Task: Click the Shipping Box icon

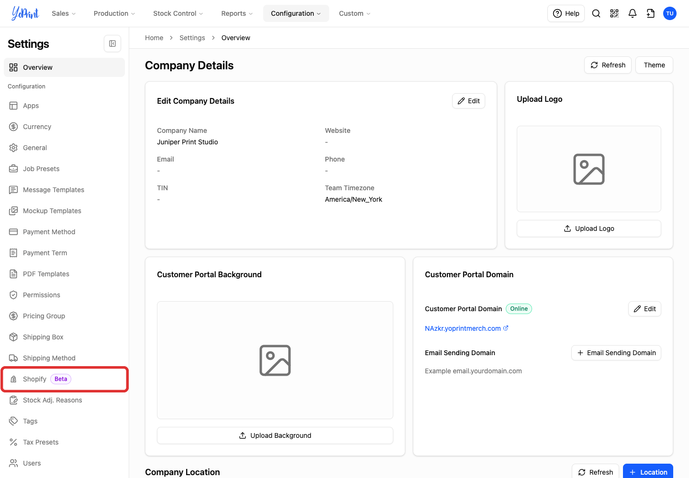Action: 13,337
